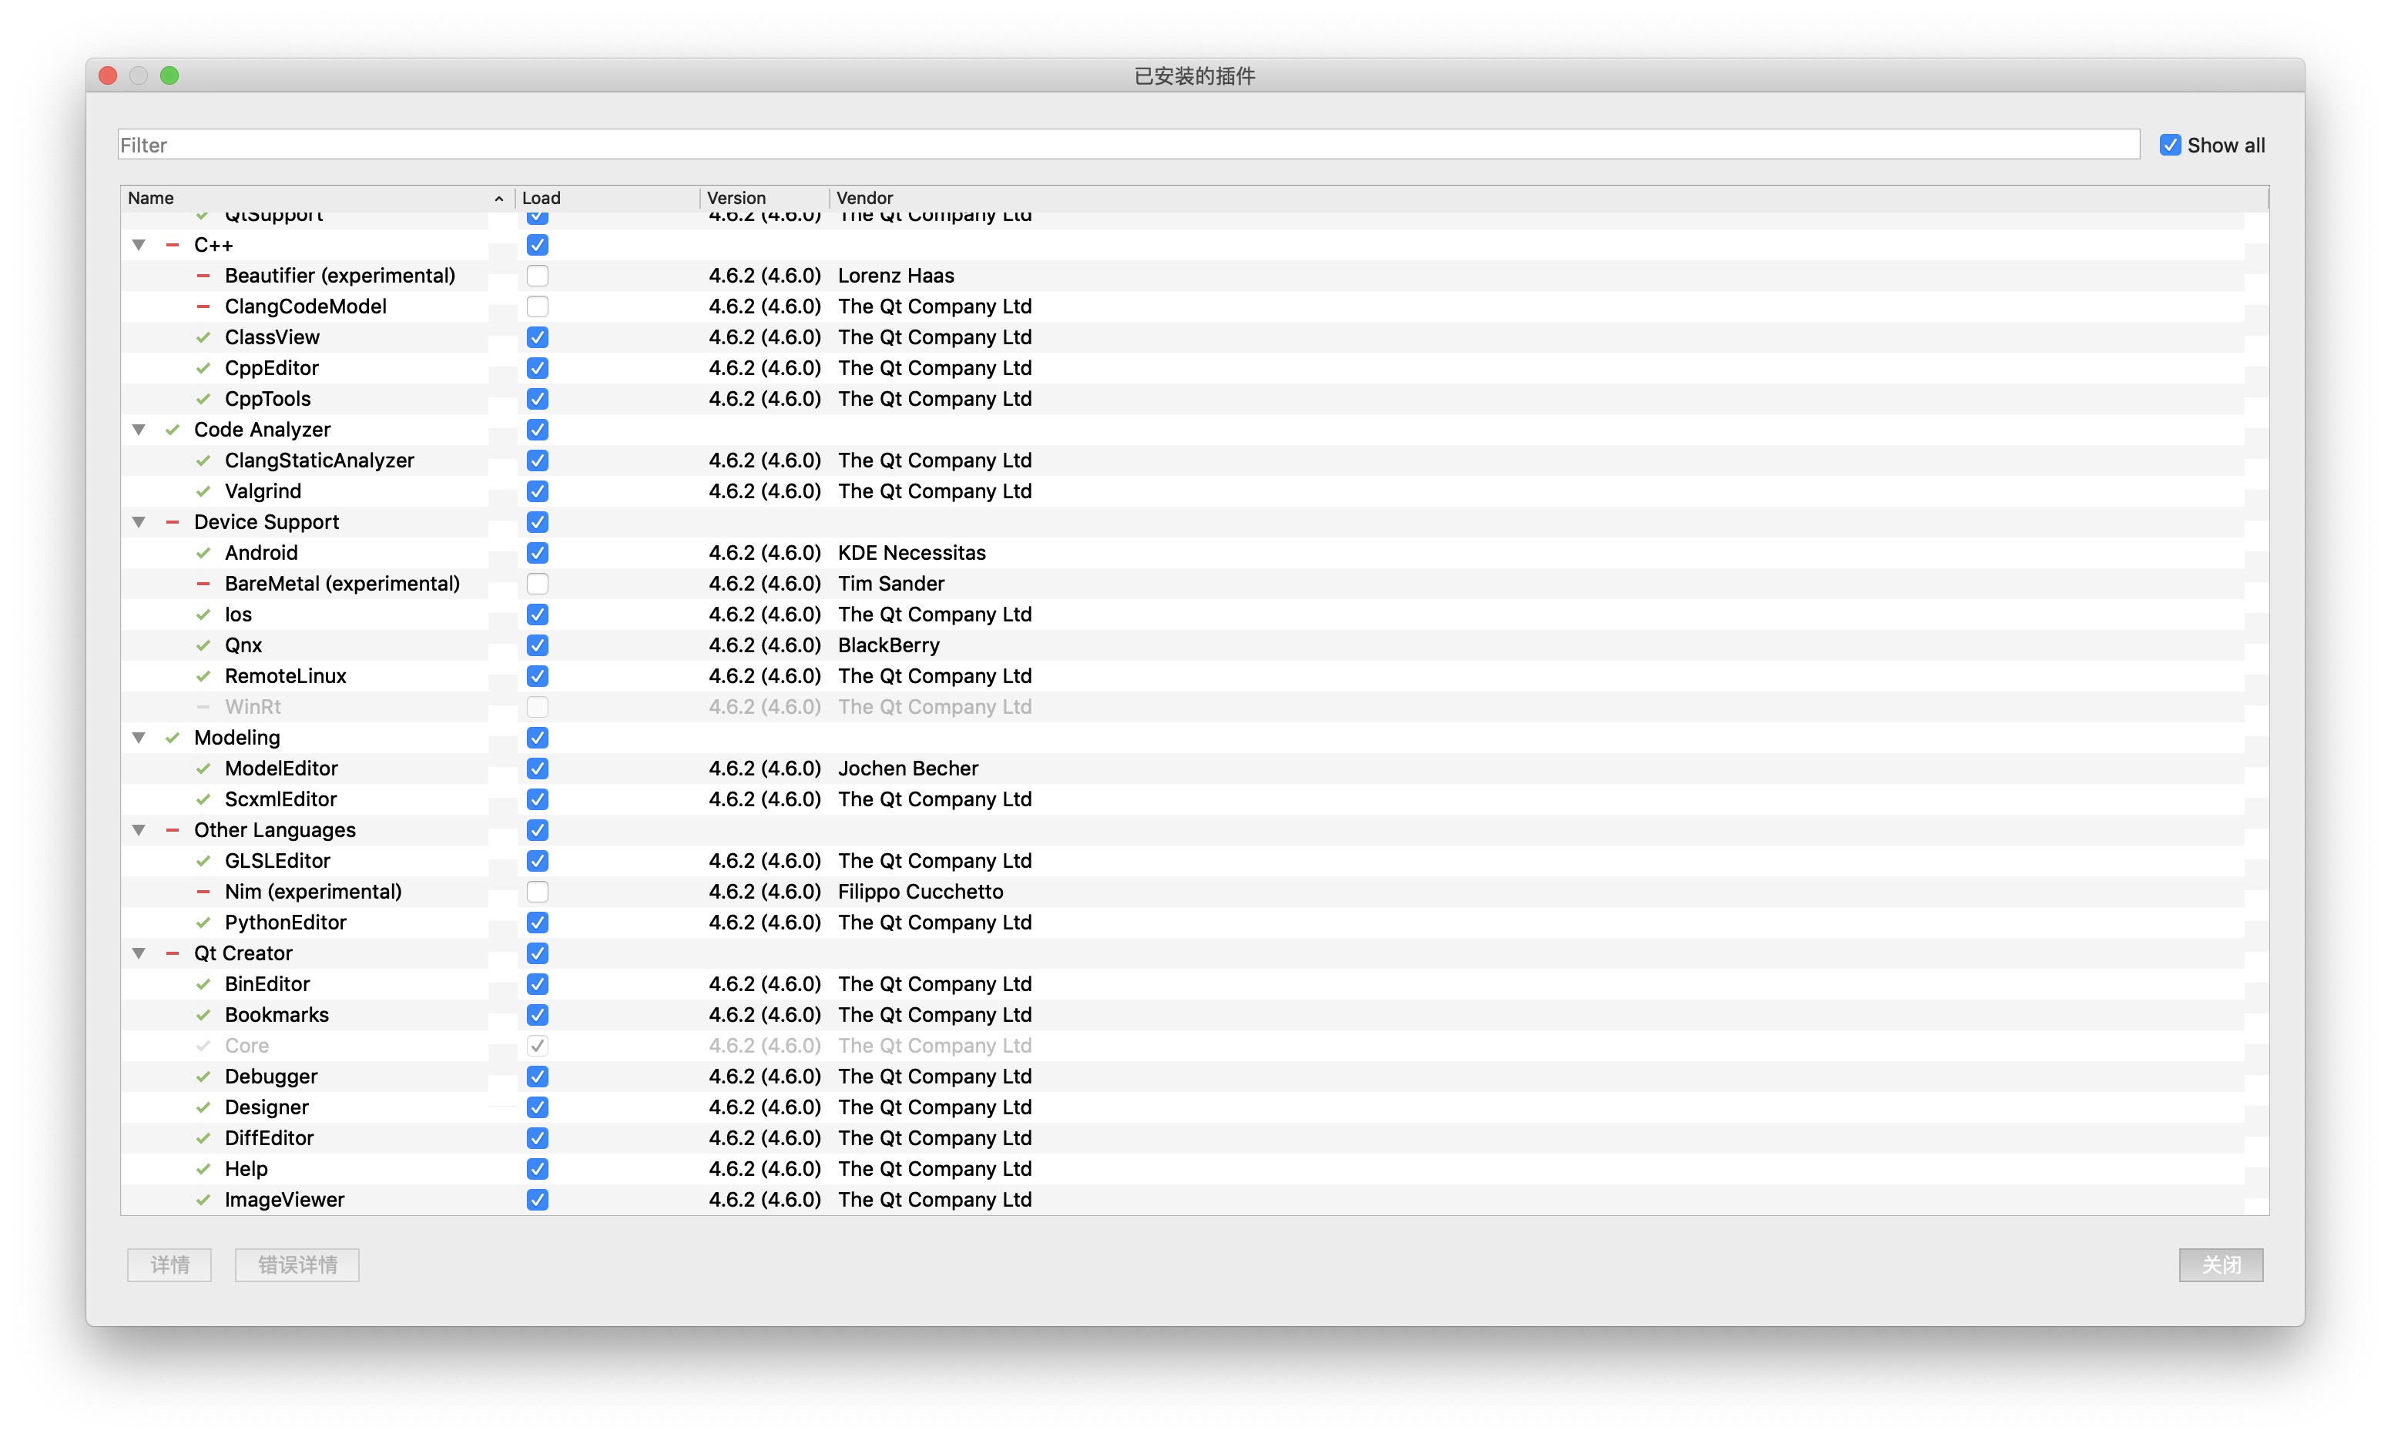Click the green check icon beside Ios
This screenshot has width=2391, height=1440.
203,615
